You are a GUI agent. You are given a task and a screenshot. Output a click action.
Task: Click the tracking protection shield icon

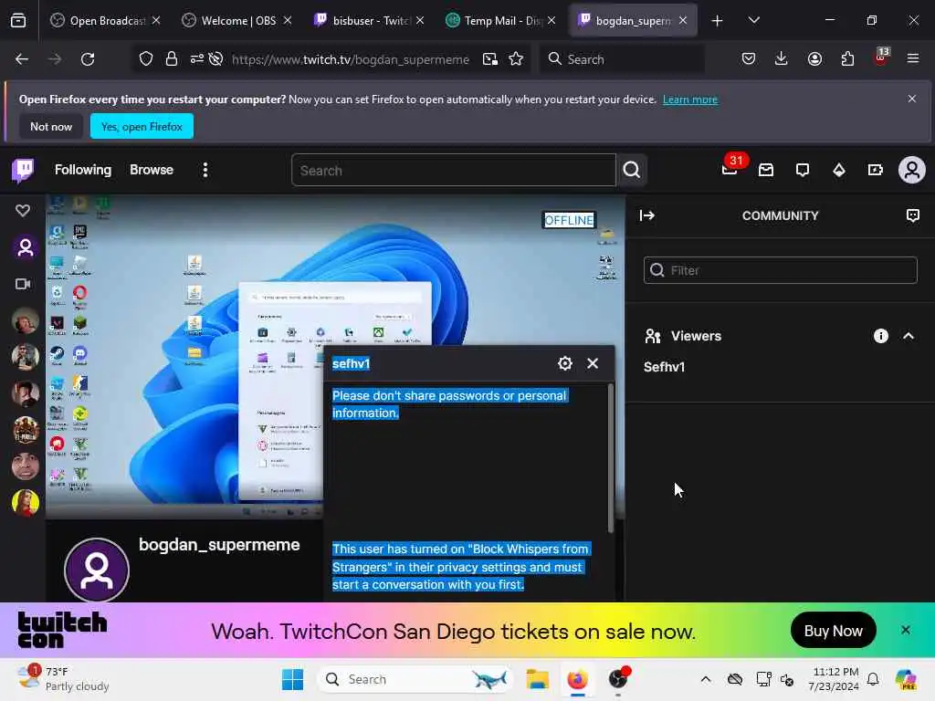tap(146, 59)
